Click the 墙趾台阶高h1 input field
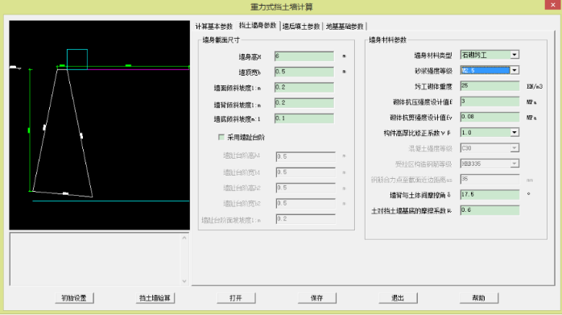This screenshot has width=562, height=315. [306, 156]
